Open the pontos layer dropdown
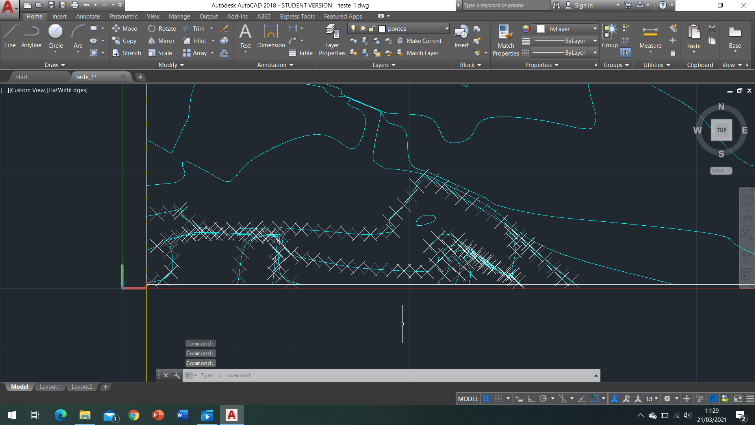The width and height of the screenshot is (755, 425). [x=447, y=28]
